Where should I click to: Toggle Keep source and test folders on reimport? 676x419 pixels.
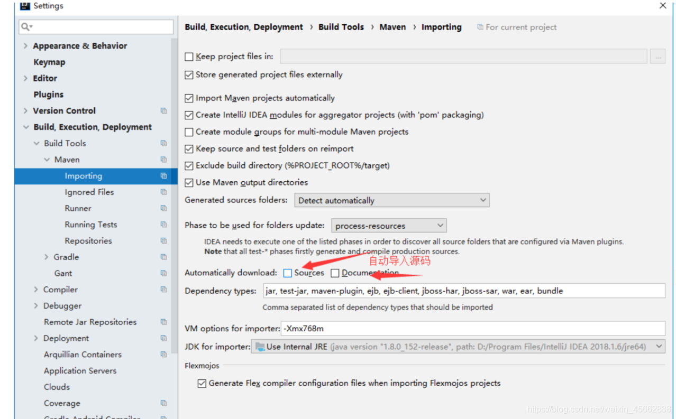point(189,149)
